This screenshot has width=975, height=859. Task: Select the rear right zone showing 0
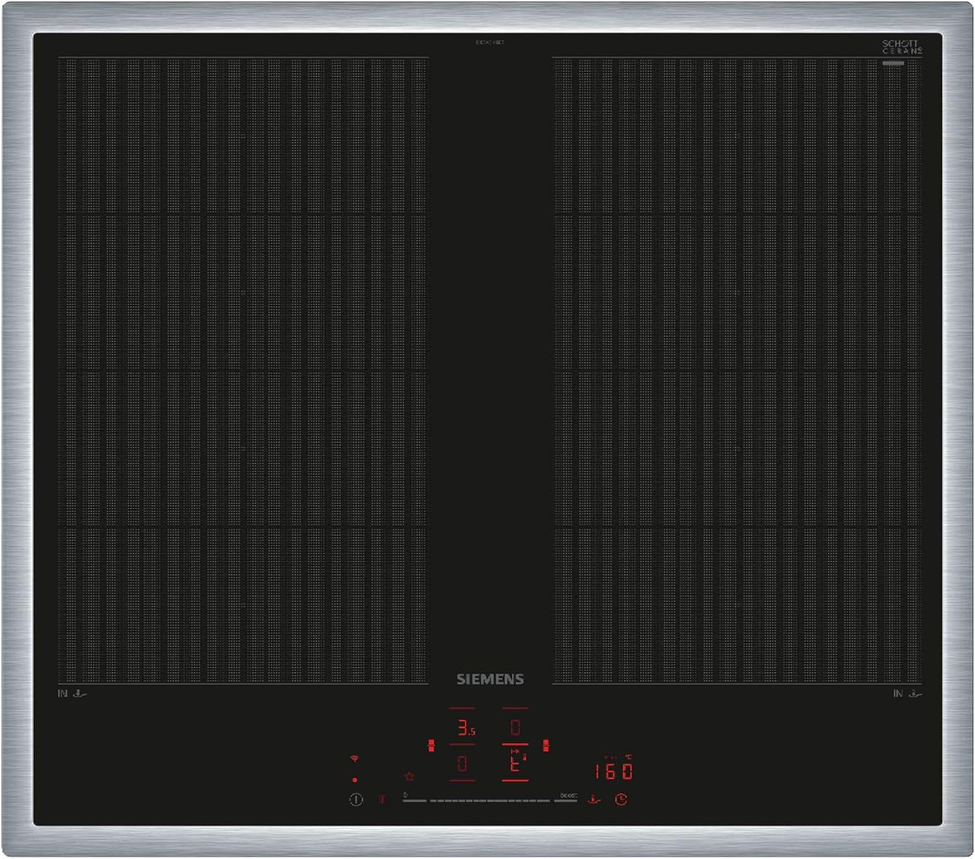(x=515, y=727)
